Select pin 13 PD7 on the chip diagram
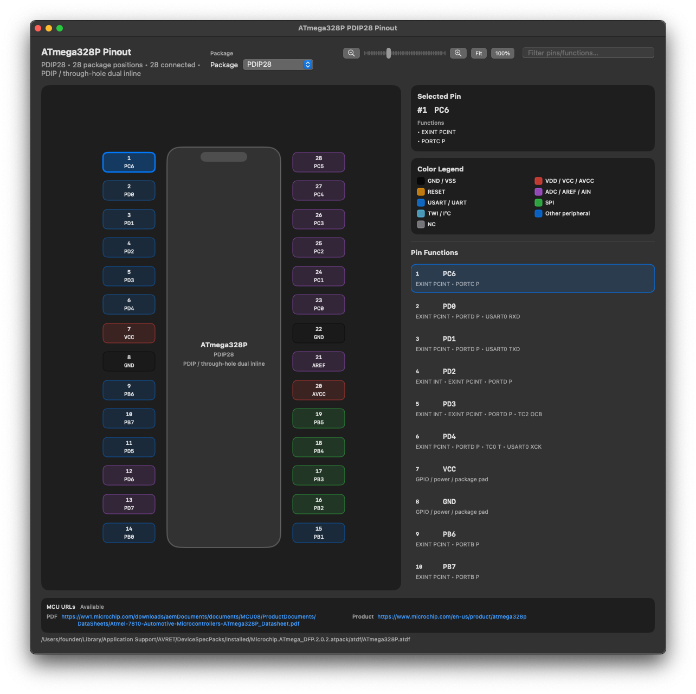The image size is (696, 694). pyautogui.click(x=129, y=504)
